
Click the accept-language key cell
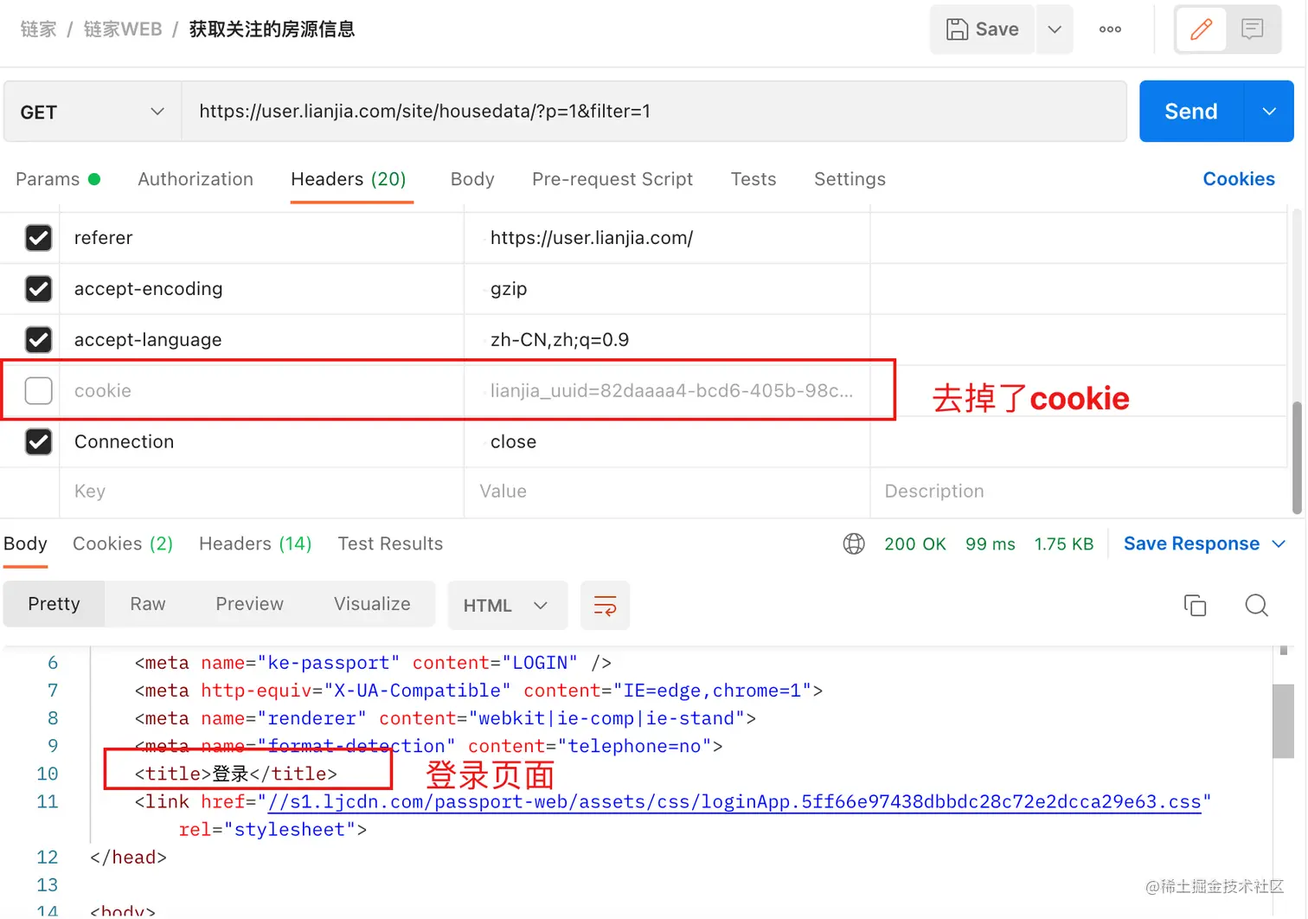[262, 340]
